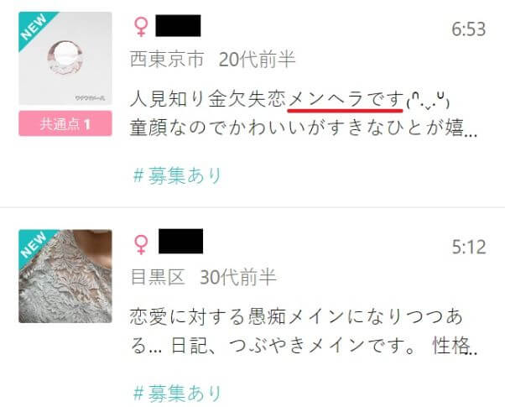Click the female symbol on the 西東京市 profile
The image size is (505, 407).
tap(141, 27)
